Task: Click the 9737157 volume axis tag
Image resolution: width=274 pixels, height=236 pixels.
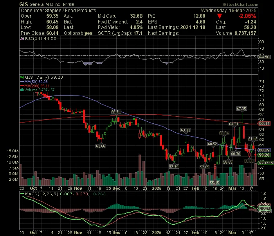Action: 266,163
